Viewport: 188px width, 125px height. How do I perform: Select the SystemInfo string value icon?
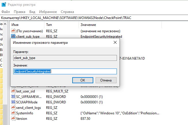[13, 113]
